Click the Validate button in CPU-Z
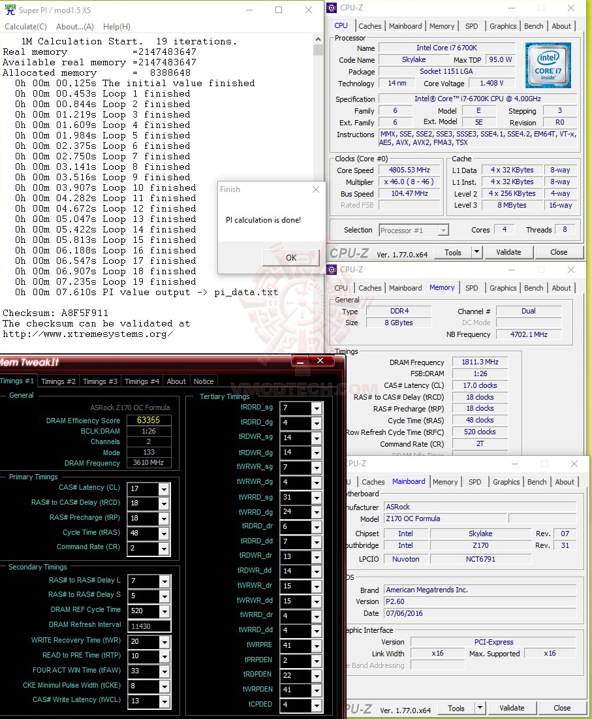Image resolution: width=592 pixels, height=719 pixels. 509,251
